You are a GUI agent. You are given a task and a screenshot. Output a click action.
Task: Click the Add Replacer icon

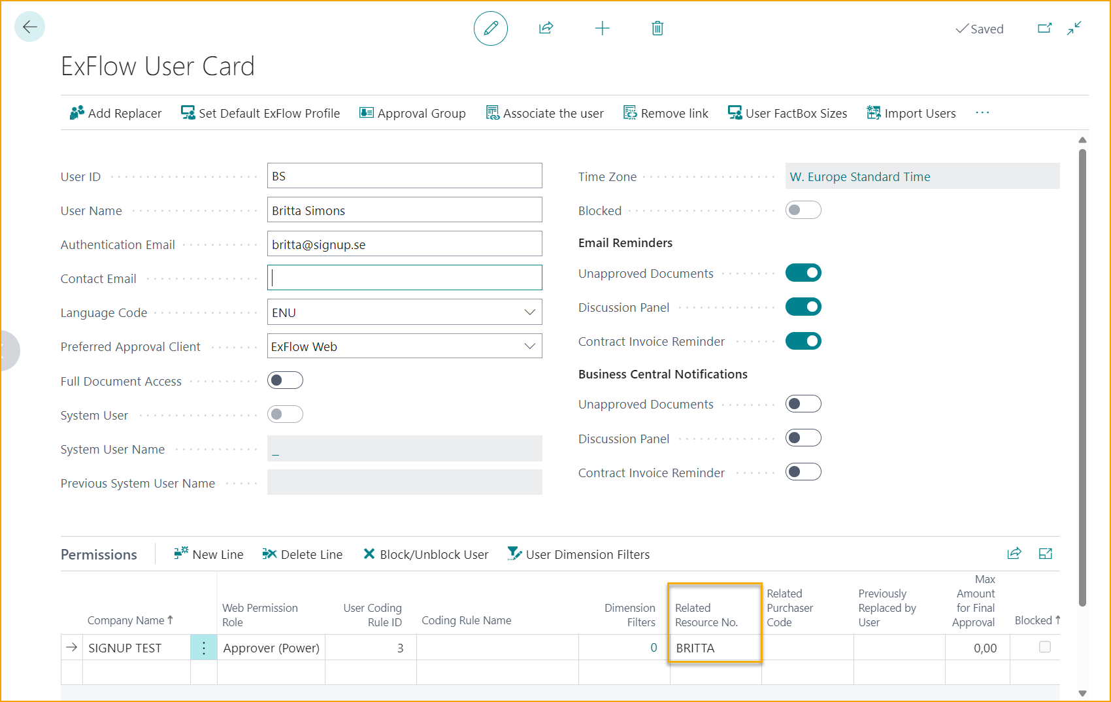[x=77, y=113]
